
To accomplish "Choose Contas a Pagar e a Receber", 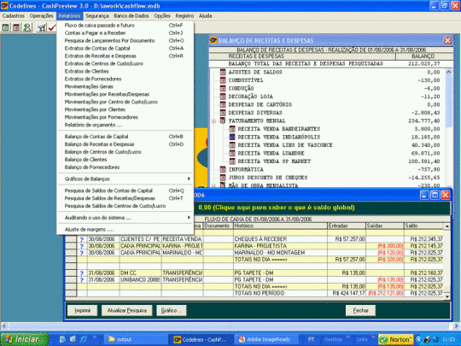I will coord(125,33).
